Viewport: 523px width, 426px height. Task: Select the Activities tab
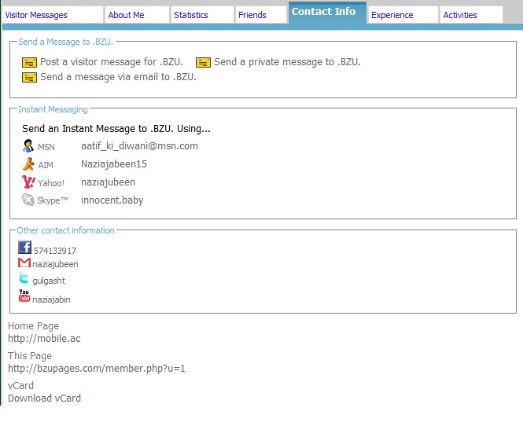point(460,15)
